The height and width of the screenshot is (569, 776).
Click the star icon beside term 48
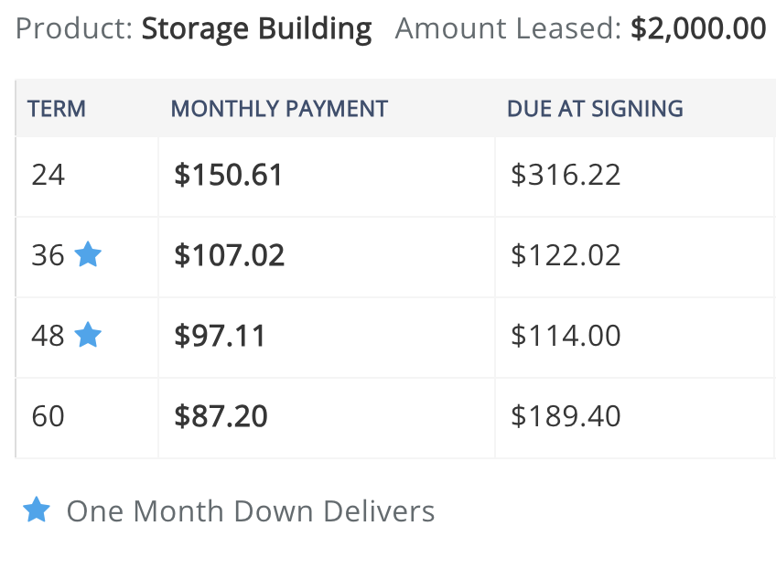coord(88,335)
